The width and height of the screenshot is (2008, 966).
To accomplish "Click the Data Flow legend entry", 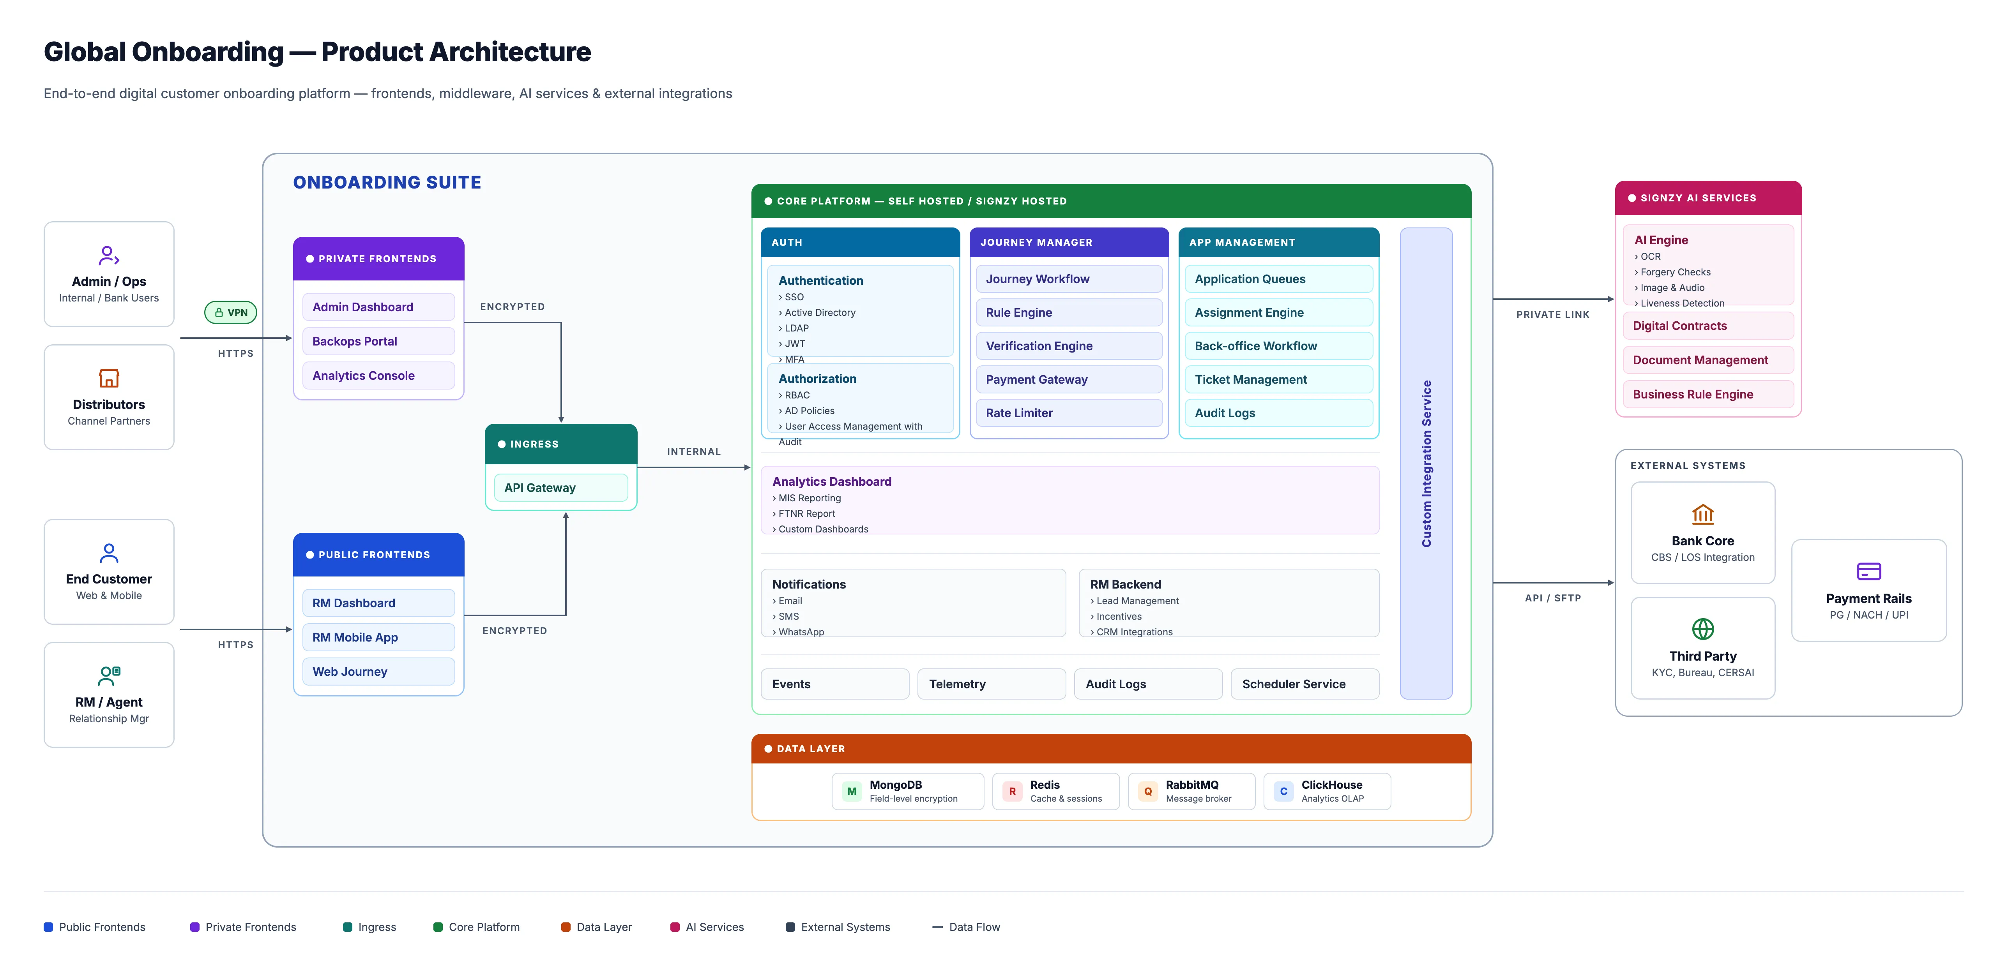I will (x=967, y=927).
